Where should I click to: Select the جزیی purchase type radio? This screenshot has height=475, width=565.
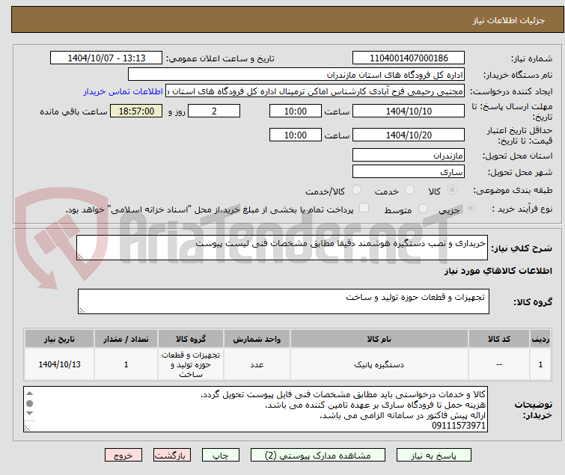click(x=471, y=209)
